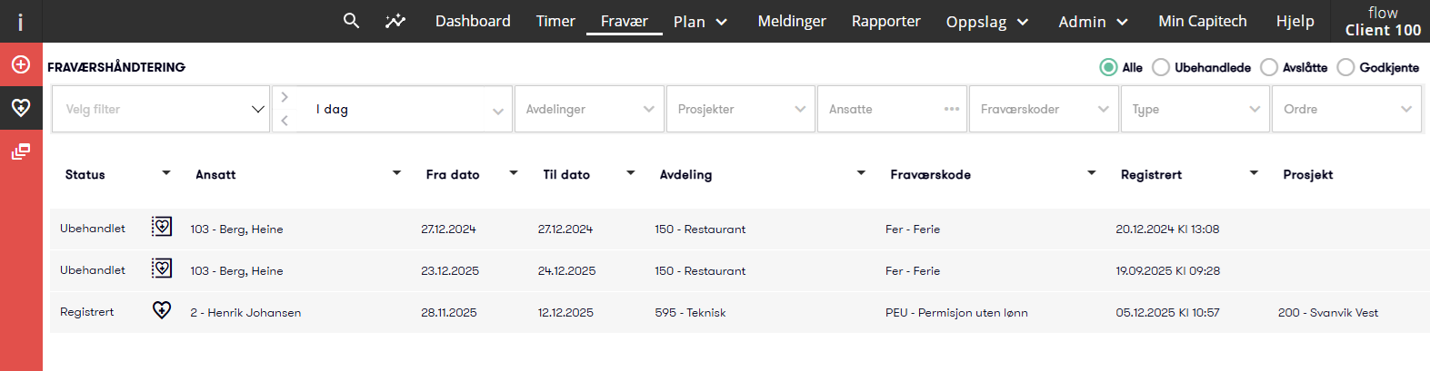The height and width of the screenshot is (371, 1430).
Task: Select the Ubehandlede radio button
Action: (x=1161, y=67)
